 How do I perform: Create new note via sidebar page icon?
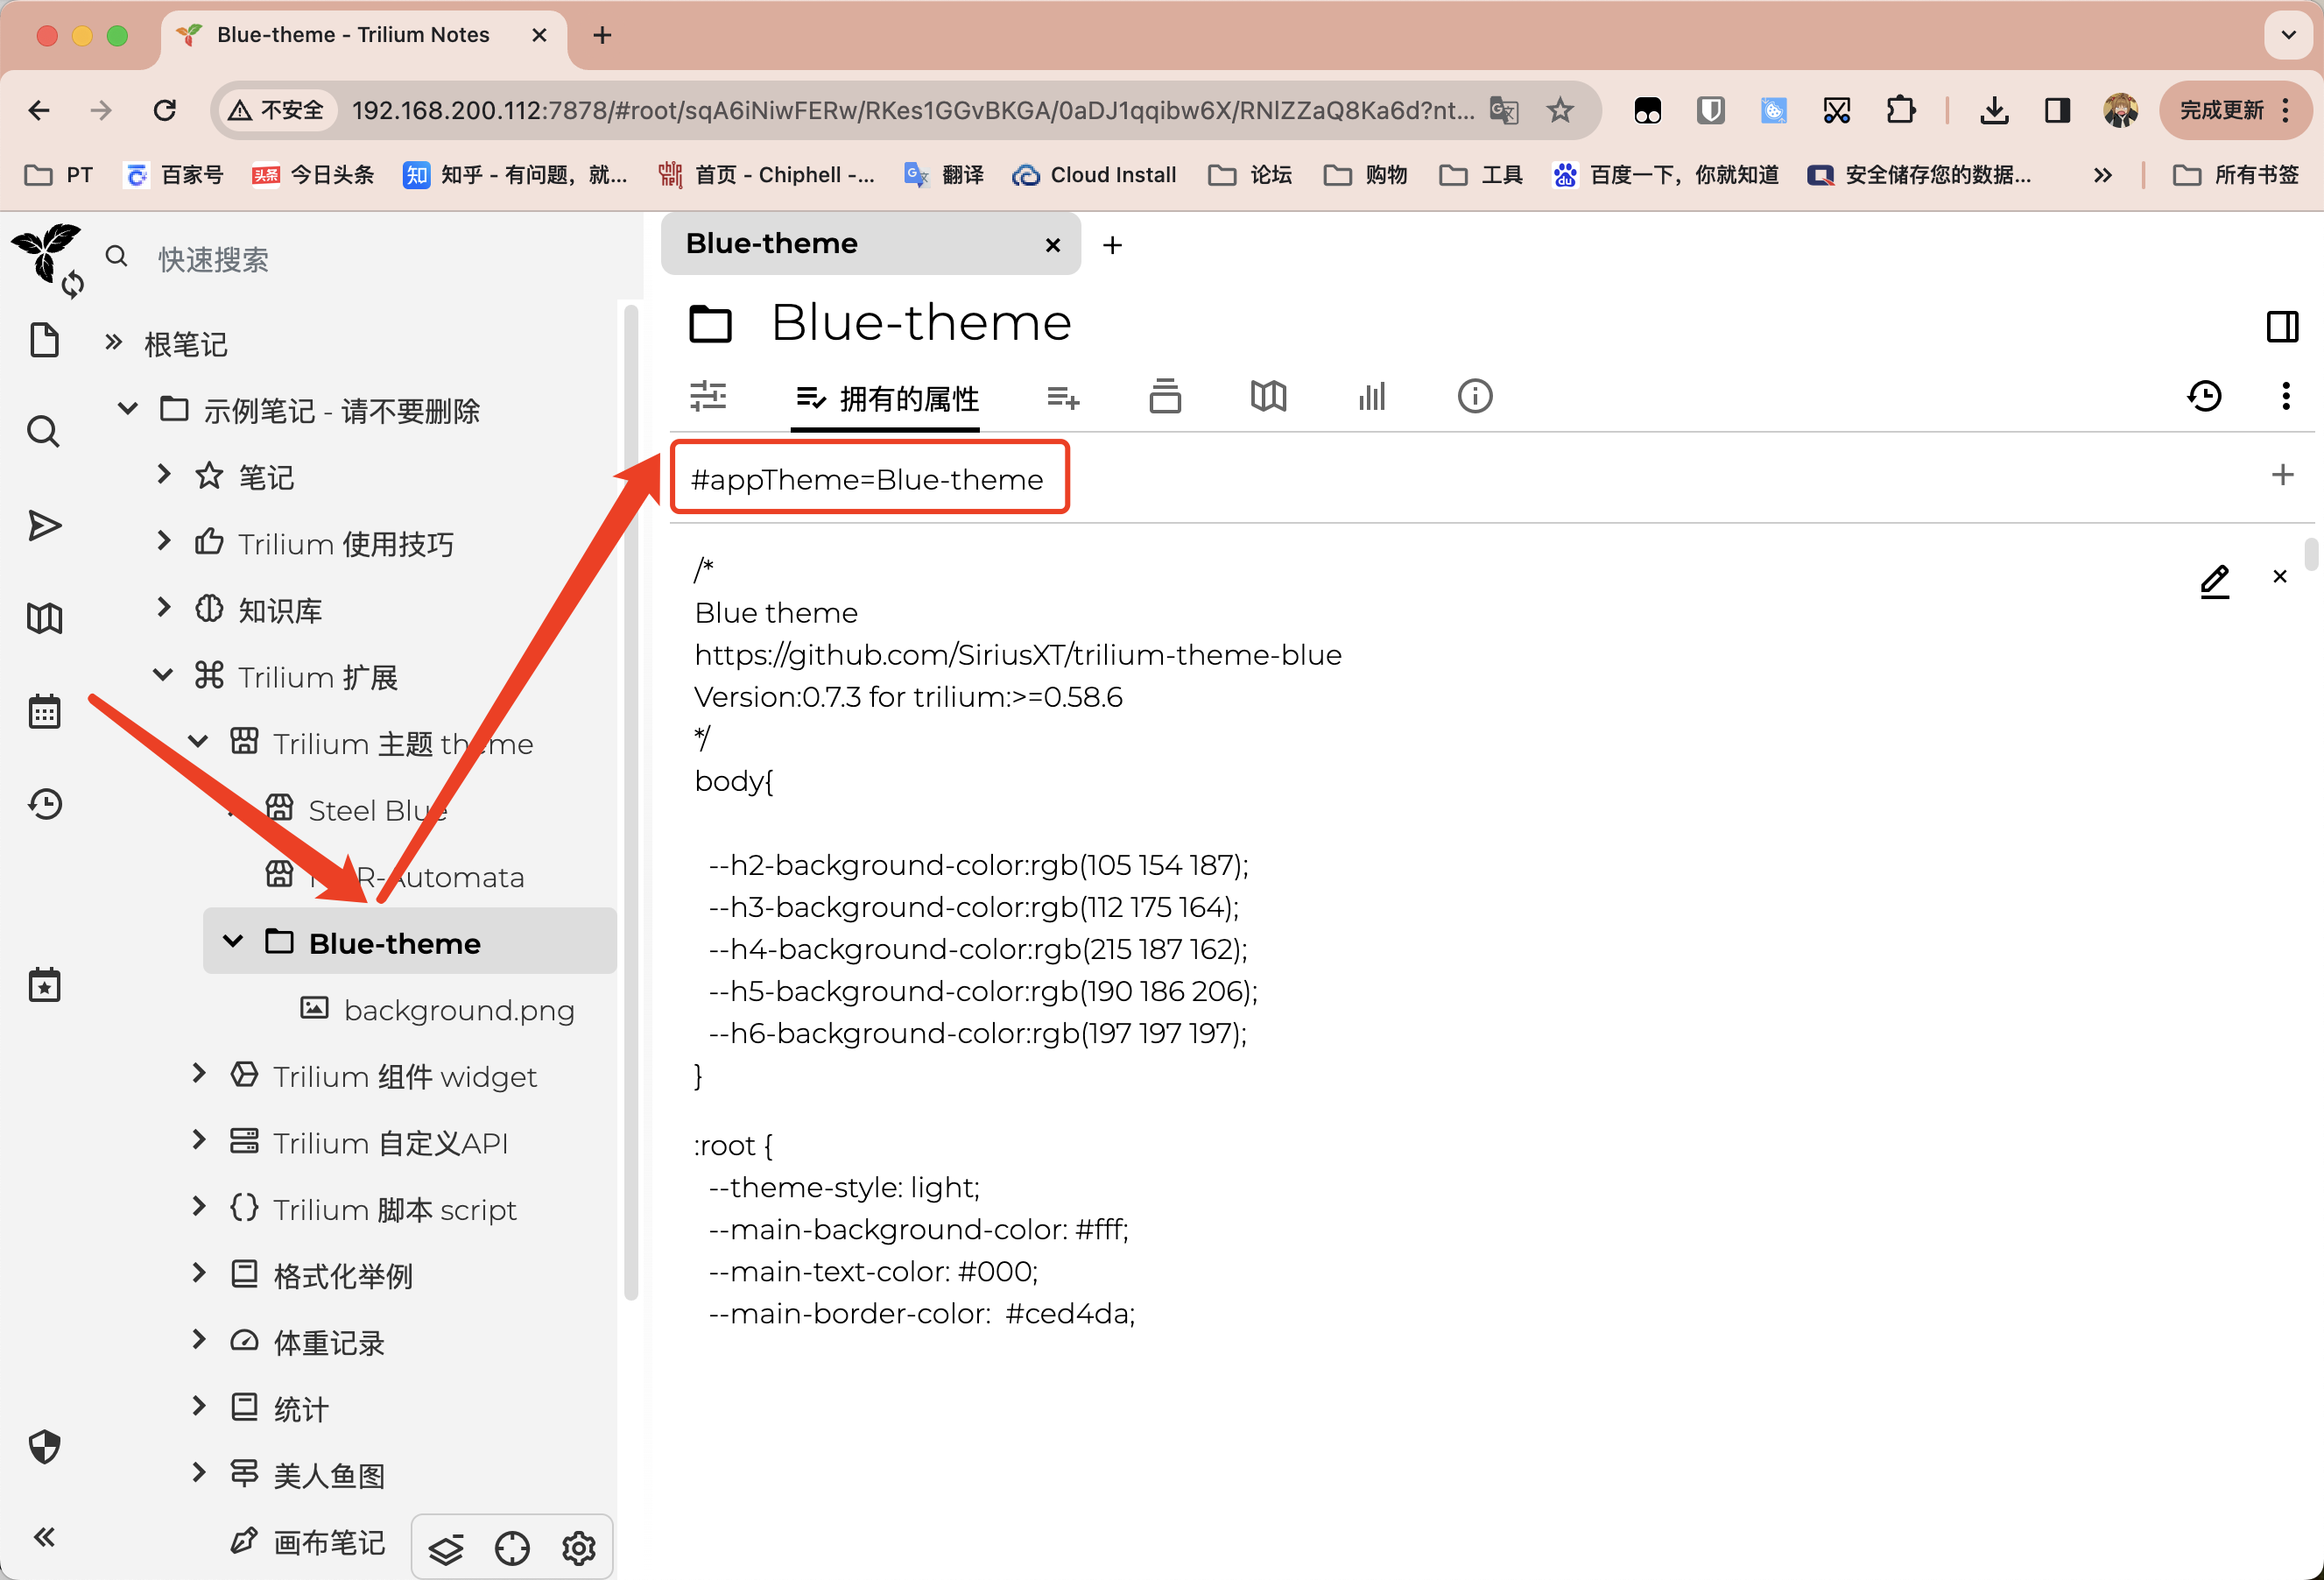click(x=44, y=341)
